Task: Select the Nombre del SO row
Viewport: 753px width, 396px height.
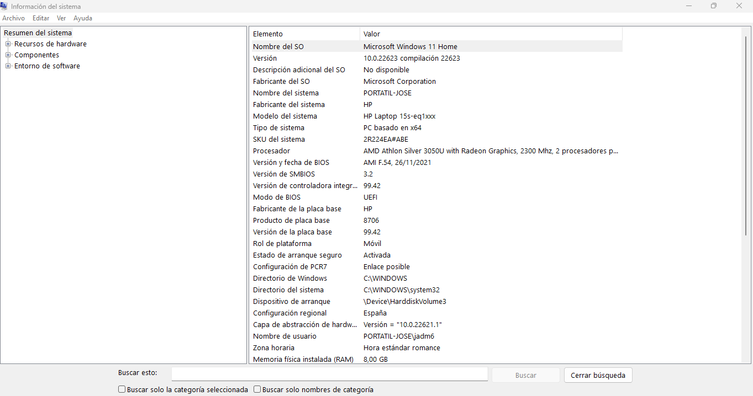Action: coord(436,47)
